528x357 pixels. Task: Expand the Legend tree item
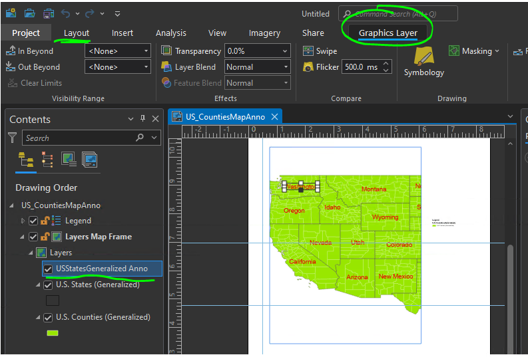pos(23,221)
